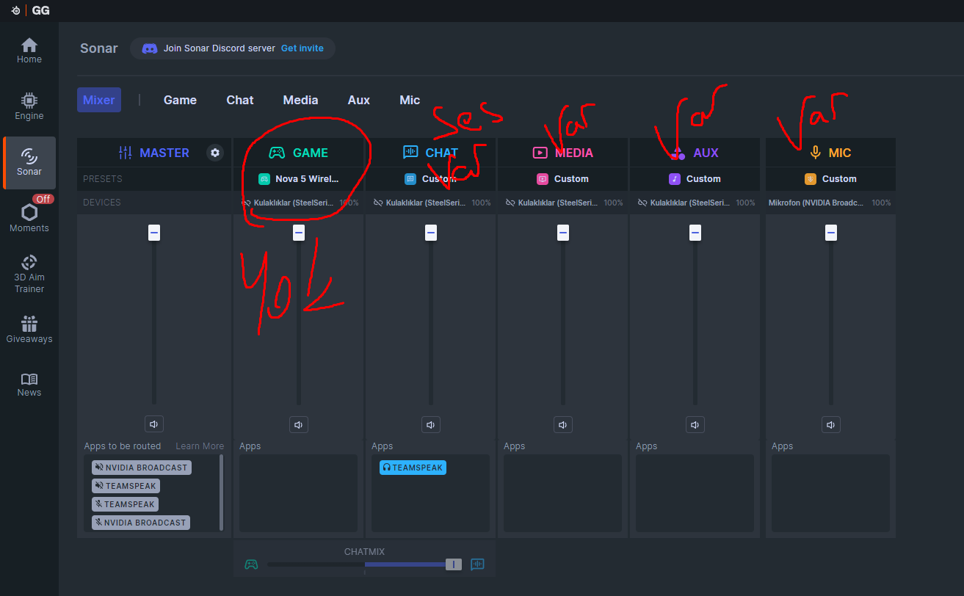Click the Mic header microphone icon

tap(815, 153)
